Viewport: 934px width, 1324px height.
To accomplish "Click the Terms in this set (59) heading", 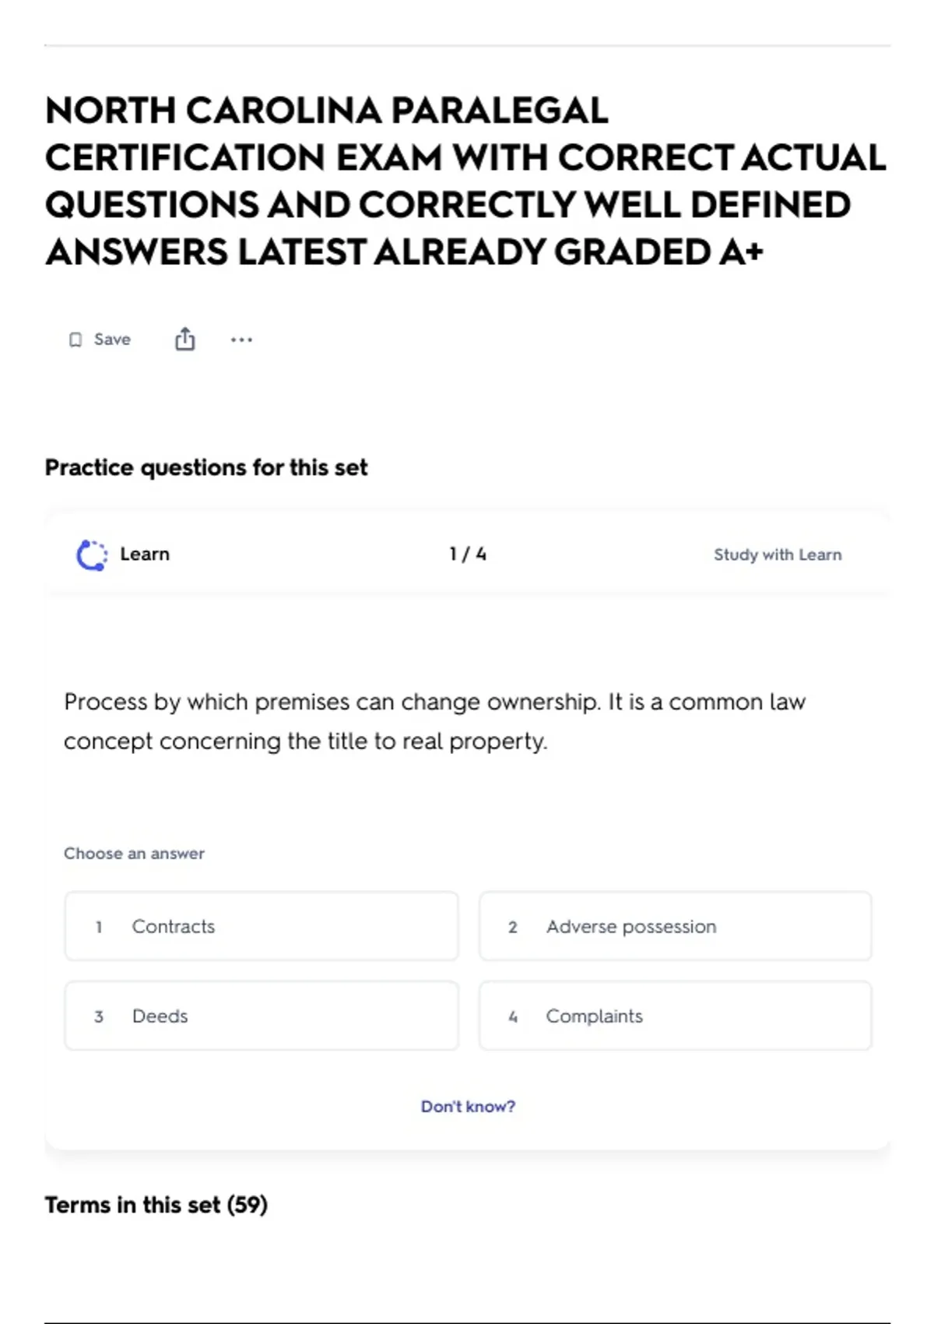I will point(156,1205).
